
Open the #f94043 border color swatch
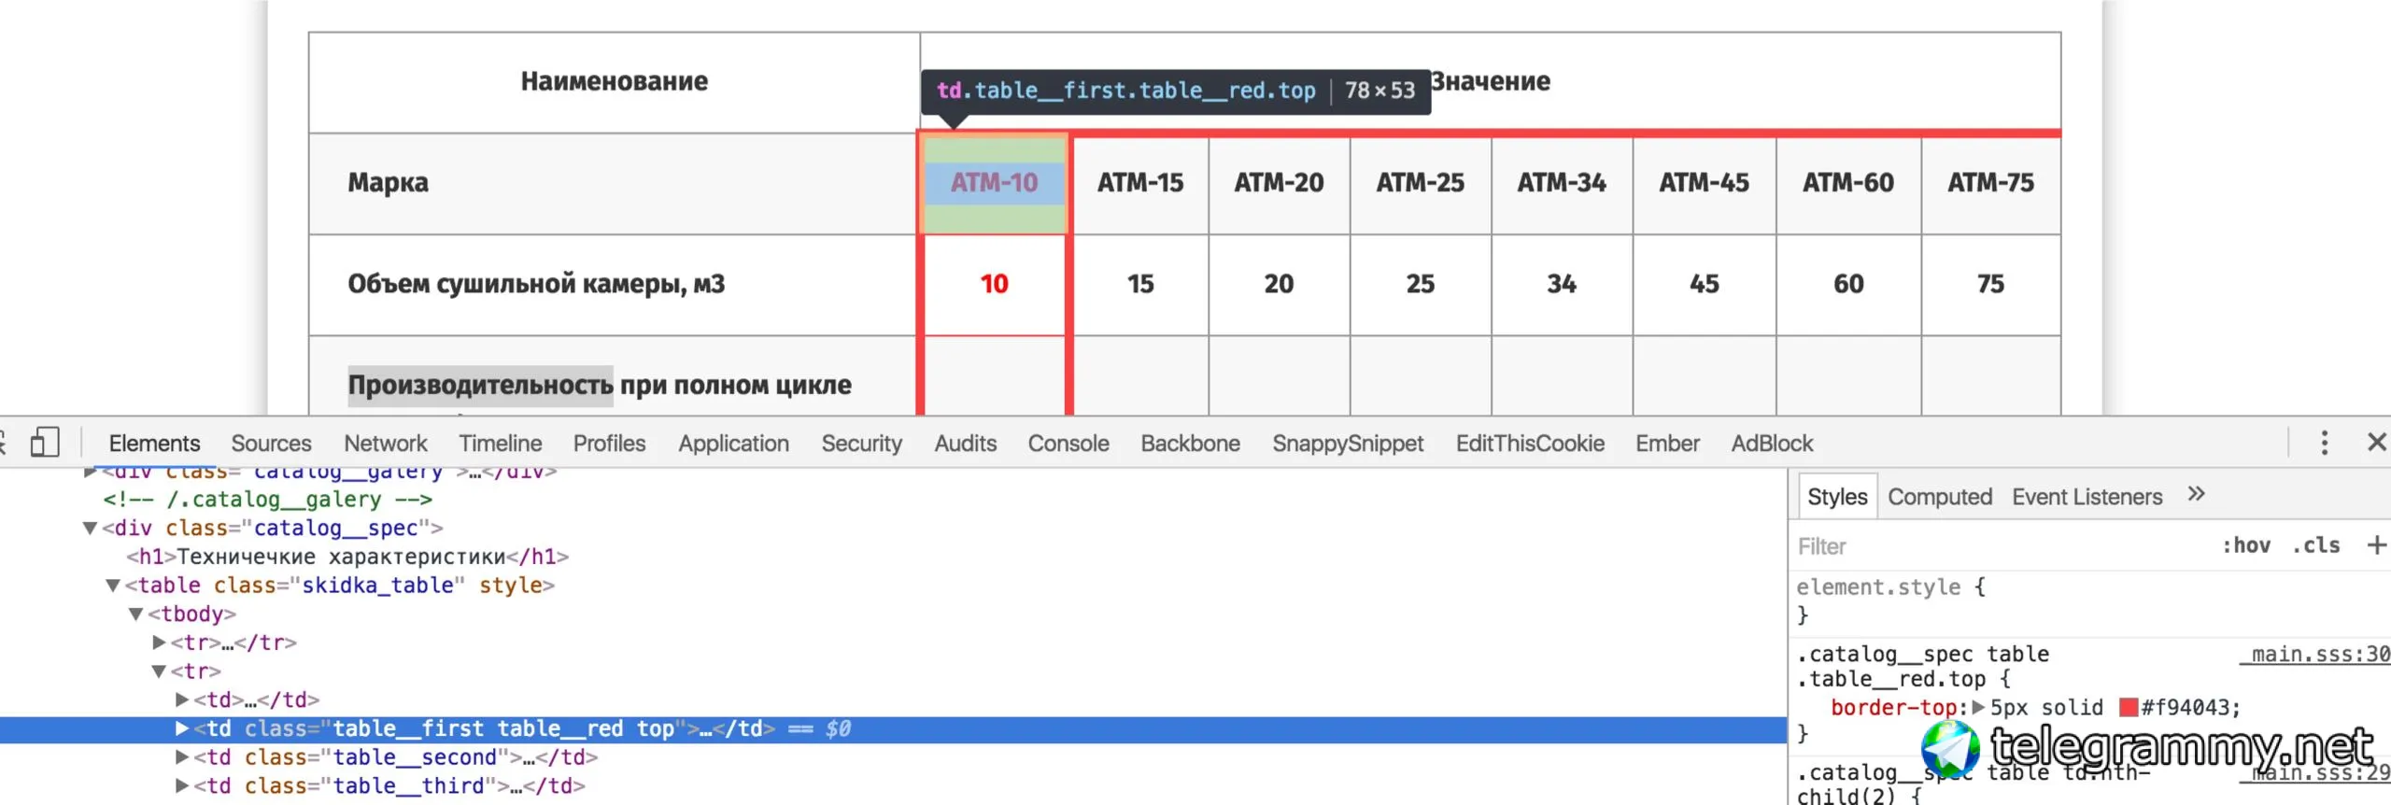click(2129, 707)
